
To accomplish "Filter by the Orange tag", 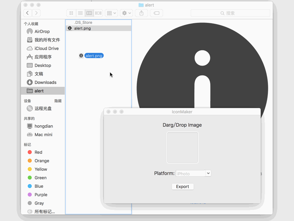I will click(x=43, y=161).
